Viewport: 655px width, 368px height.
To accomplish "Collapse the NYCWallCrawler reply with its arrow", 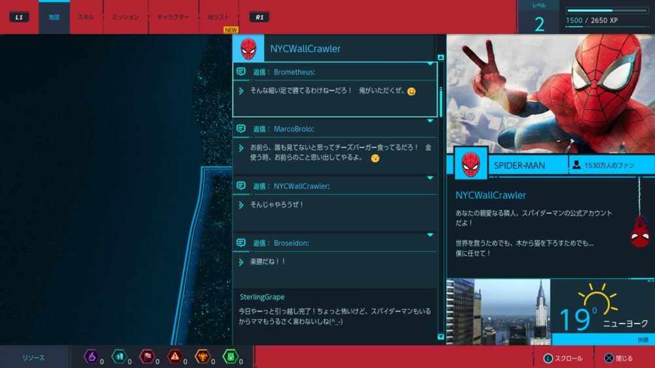I will 430,178.
